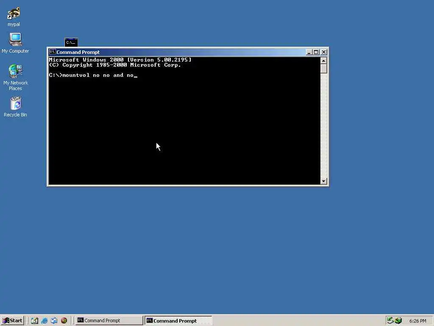Click the Show Desktop quick launch icon
434x326 pixels.
click(x=35, y=320)
